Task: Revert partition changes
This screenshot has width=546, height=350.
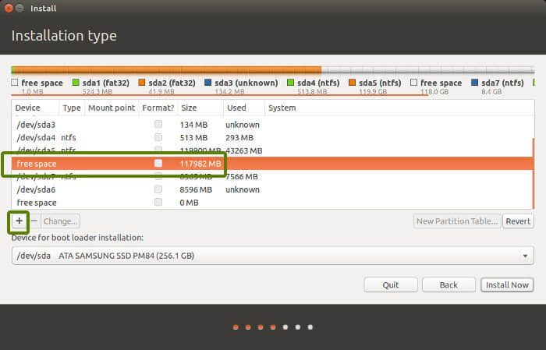Action: (518, 221)
